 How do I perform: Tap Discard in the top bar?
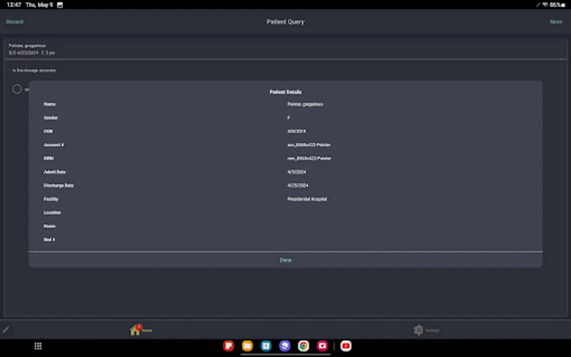pyautogui.click(x=15, y=22)
